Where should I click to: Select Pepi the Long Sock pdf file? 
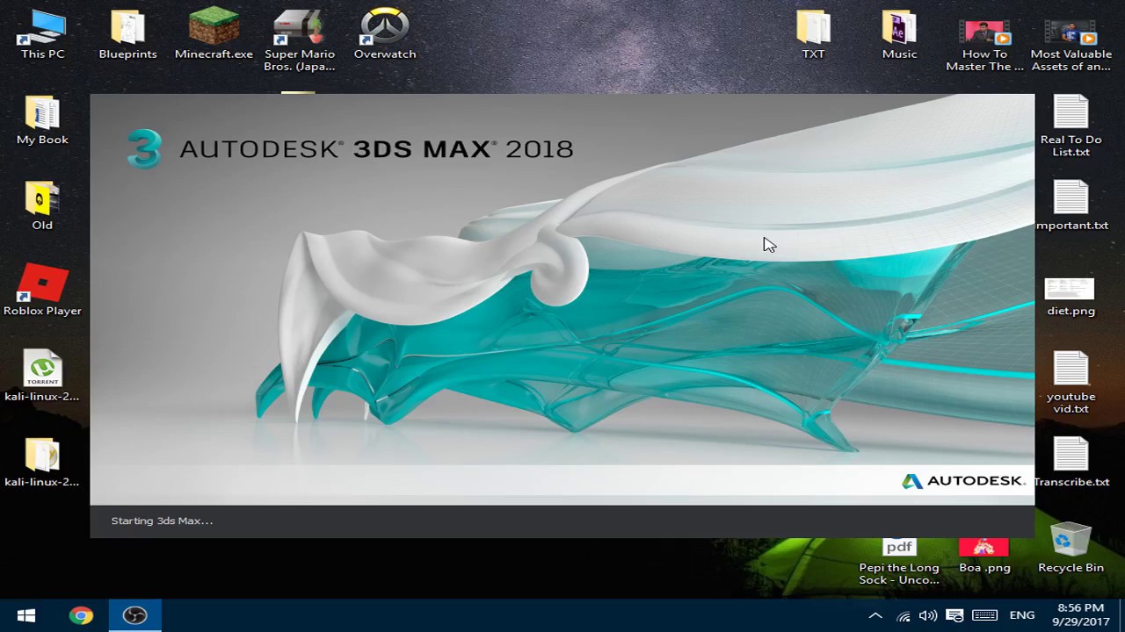(x=899, y=562)
